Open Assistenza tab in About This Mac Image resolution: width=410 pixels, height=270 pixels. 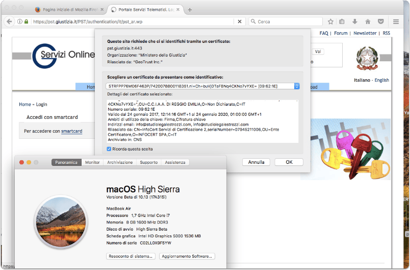click(175, 162)
